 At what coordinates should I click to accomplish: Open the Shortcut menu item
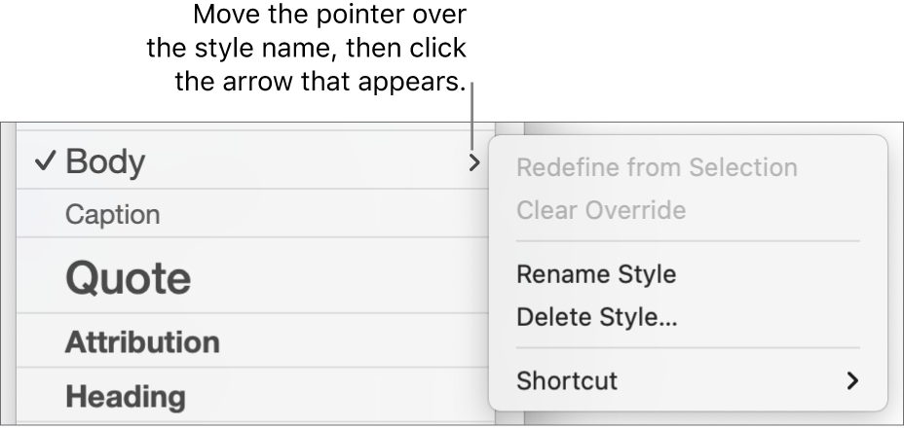pyautogui.click(x=567, y=380)
